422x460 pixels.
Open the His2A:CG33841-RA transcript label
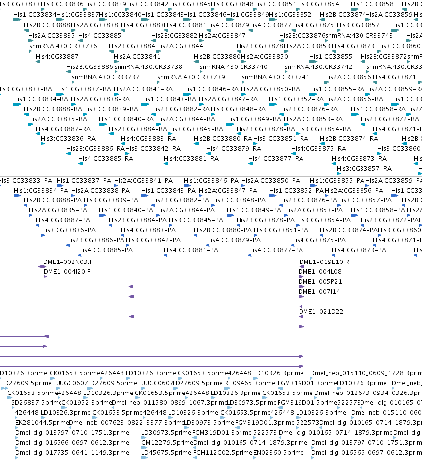[x=143, y=89]
